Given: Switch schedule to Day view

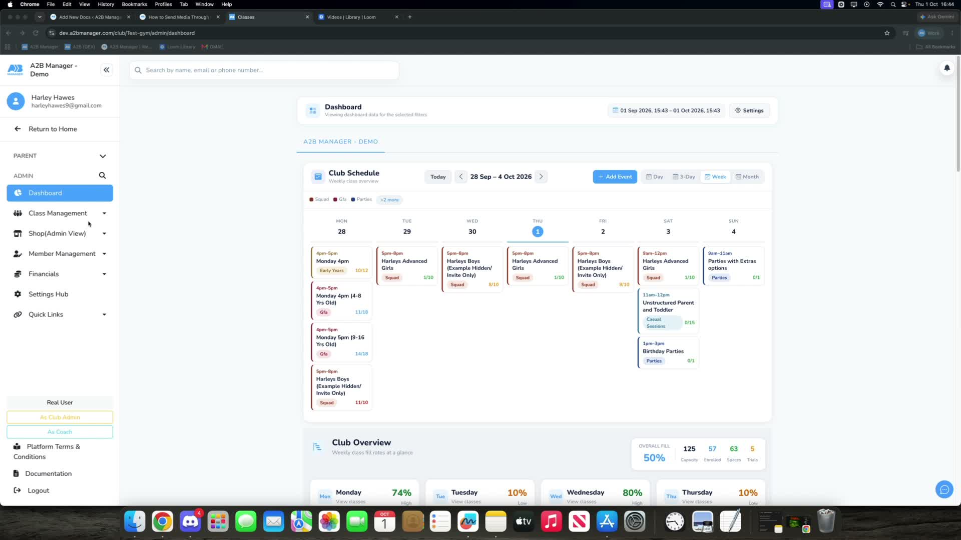Looking at the screenshot, I should click(654, 176).
